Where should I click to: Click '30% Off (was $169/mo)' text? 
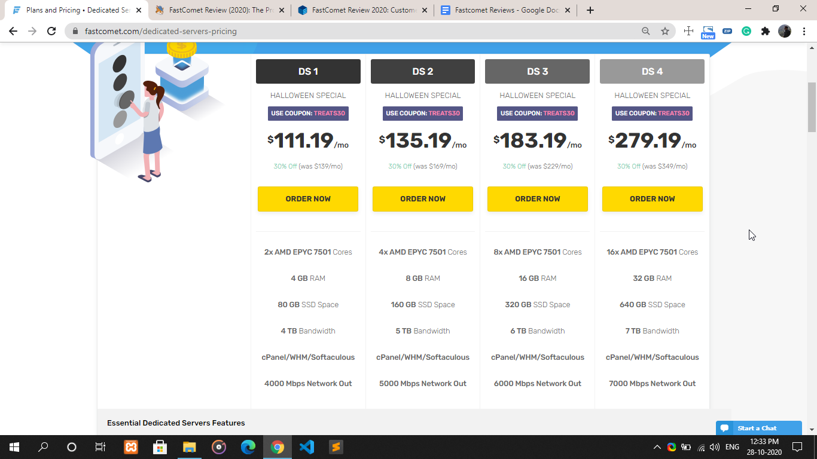423,166
